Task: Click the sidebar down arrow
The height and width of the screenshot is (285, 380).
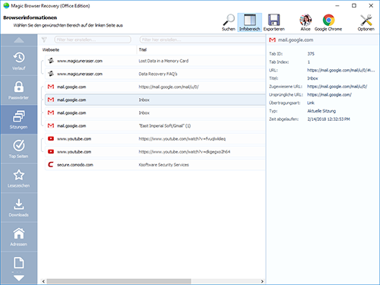Action: point(19,278)
